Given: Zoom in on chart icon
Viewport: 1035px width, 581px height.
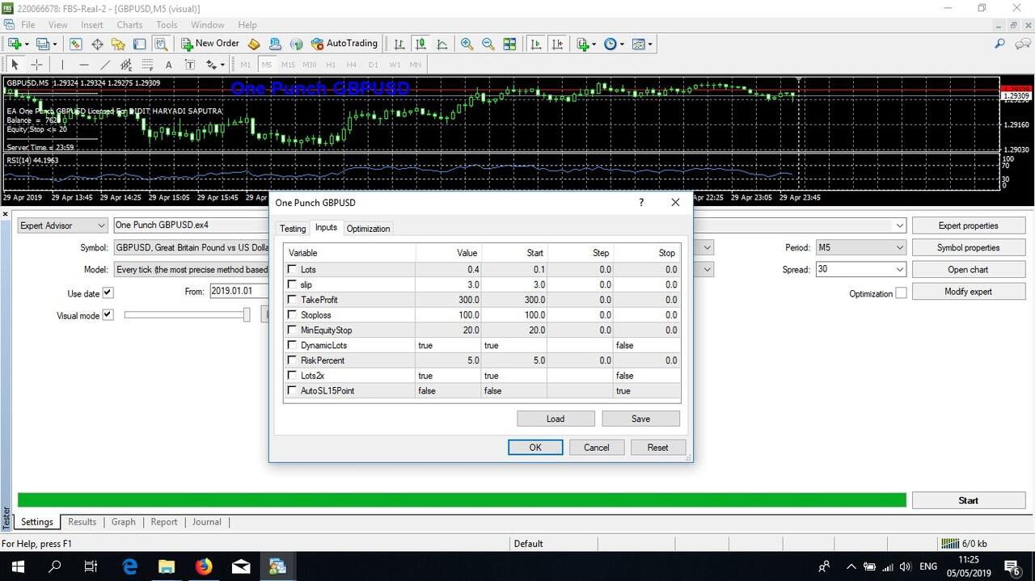Looking at the screenshot, I should [x=467, y=44].
